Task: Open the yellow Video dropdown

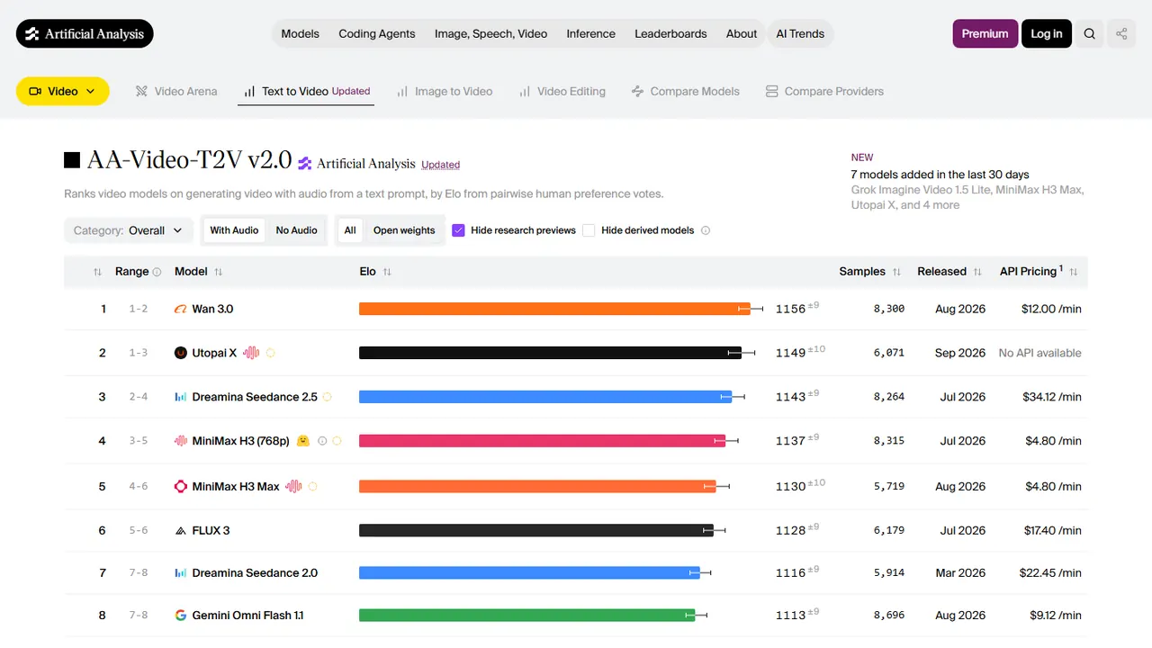Action: [63, 91]
